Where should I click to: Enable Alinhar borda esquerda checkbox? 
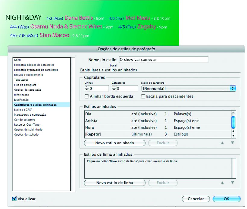[87, 96]
